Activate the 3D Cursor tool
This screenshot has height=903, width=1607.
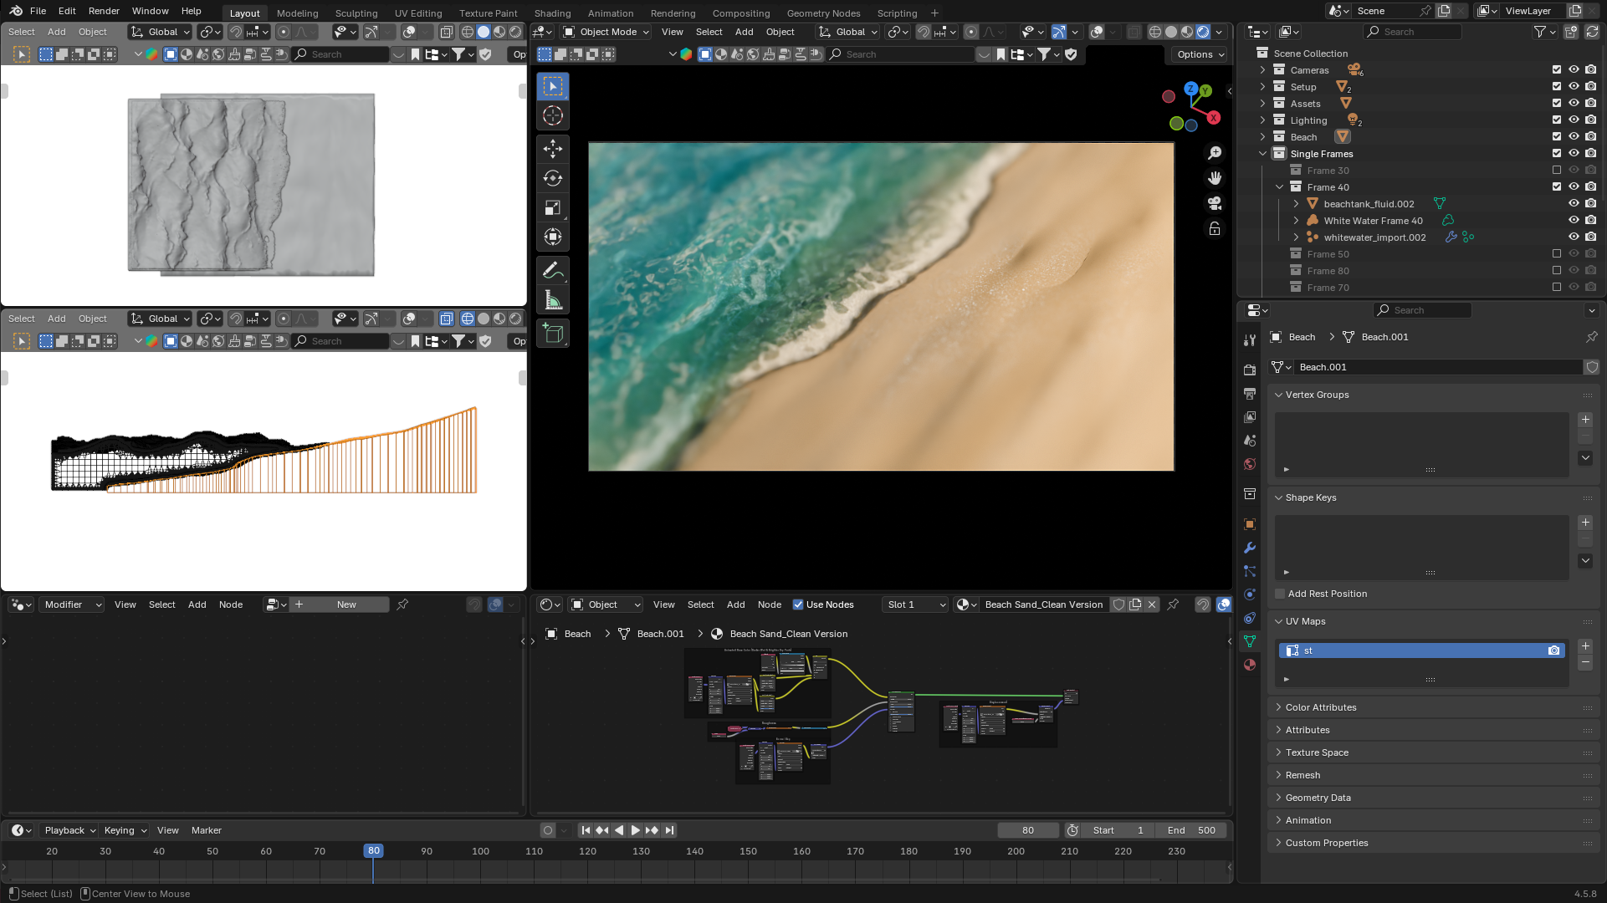553,115
